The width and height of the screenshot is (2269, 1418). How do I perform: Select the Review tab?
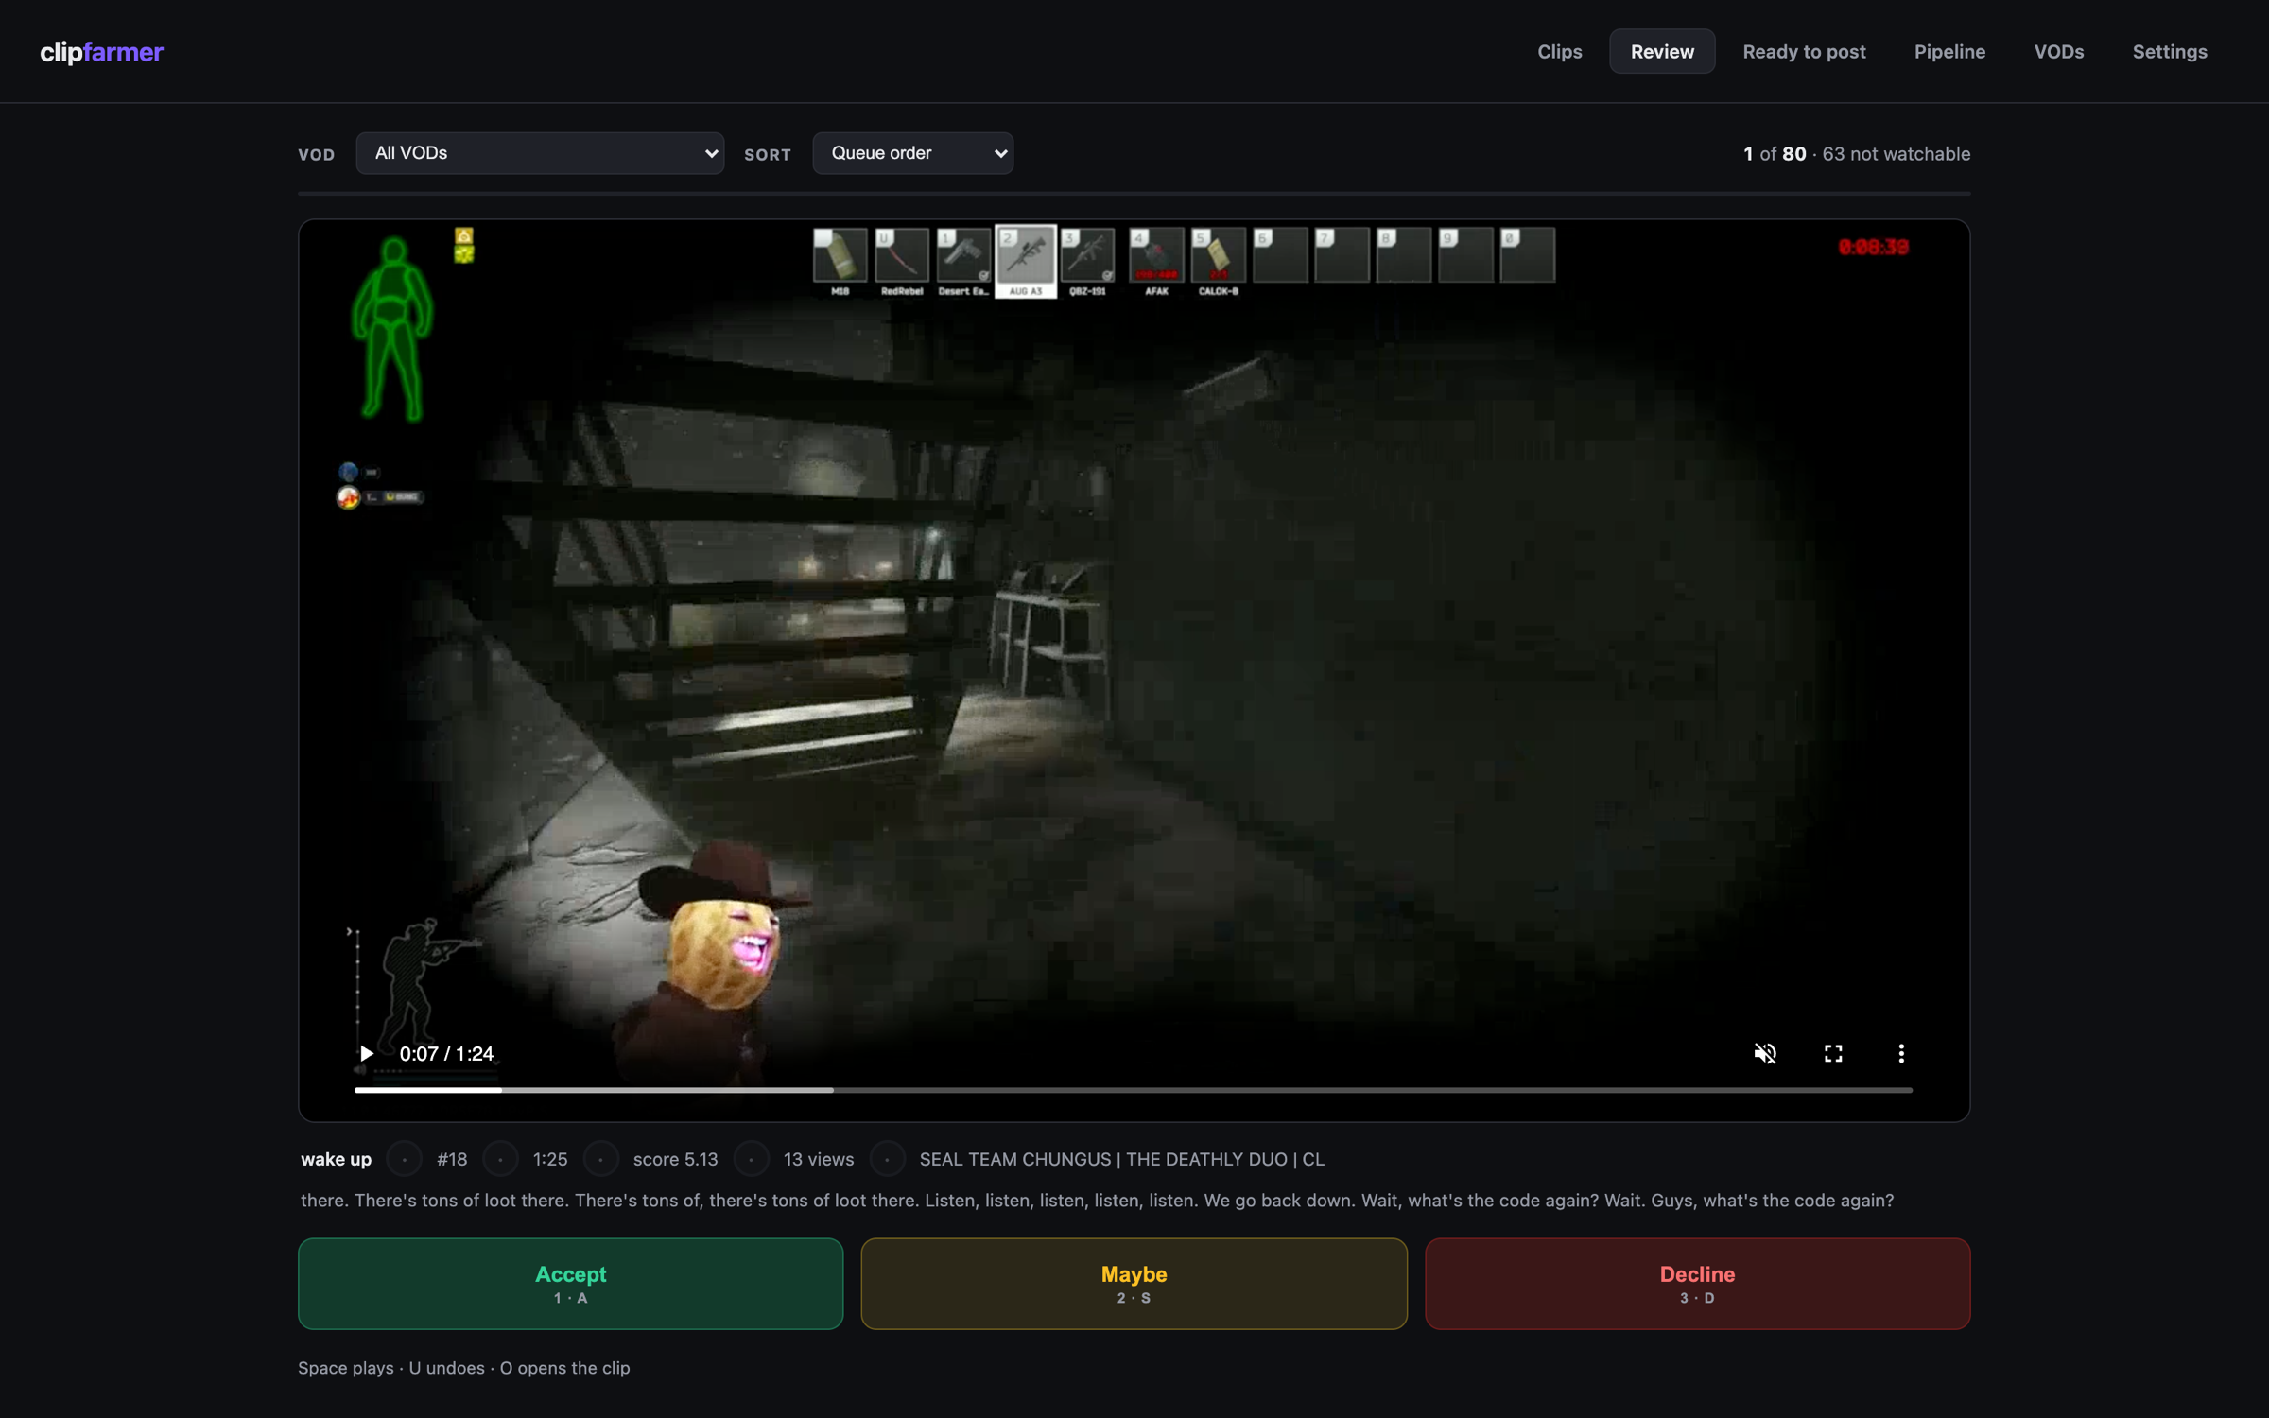point(1662,52)
